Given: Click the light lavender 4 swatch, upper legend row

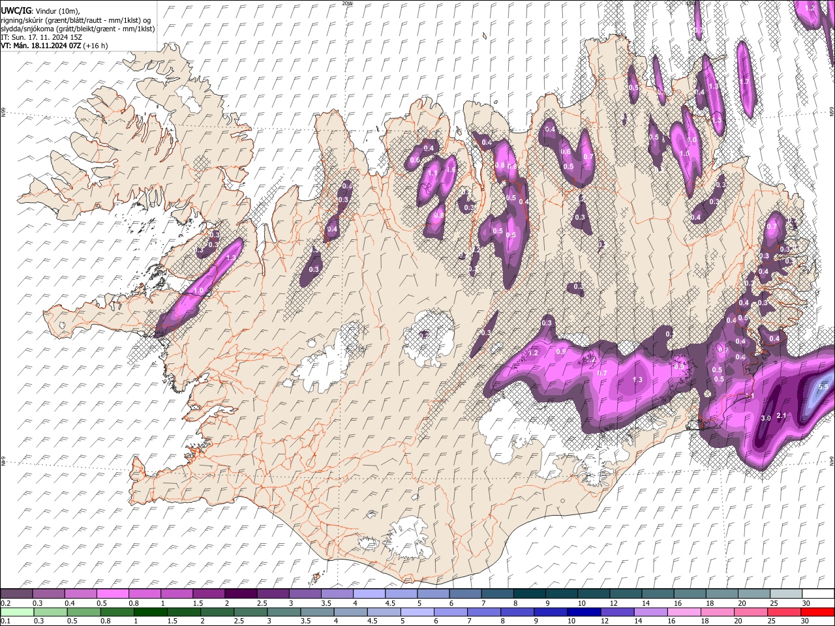Looking at the screenshot, I should [369, 594].
